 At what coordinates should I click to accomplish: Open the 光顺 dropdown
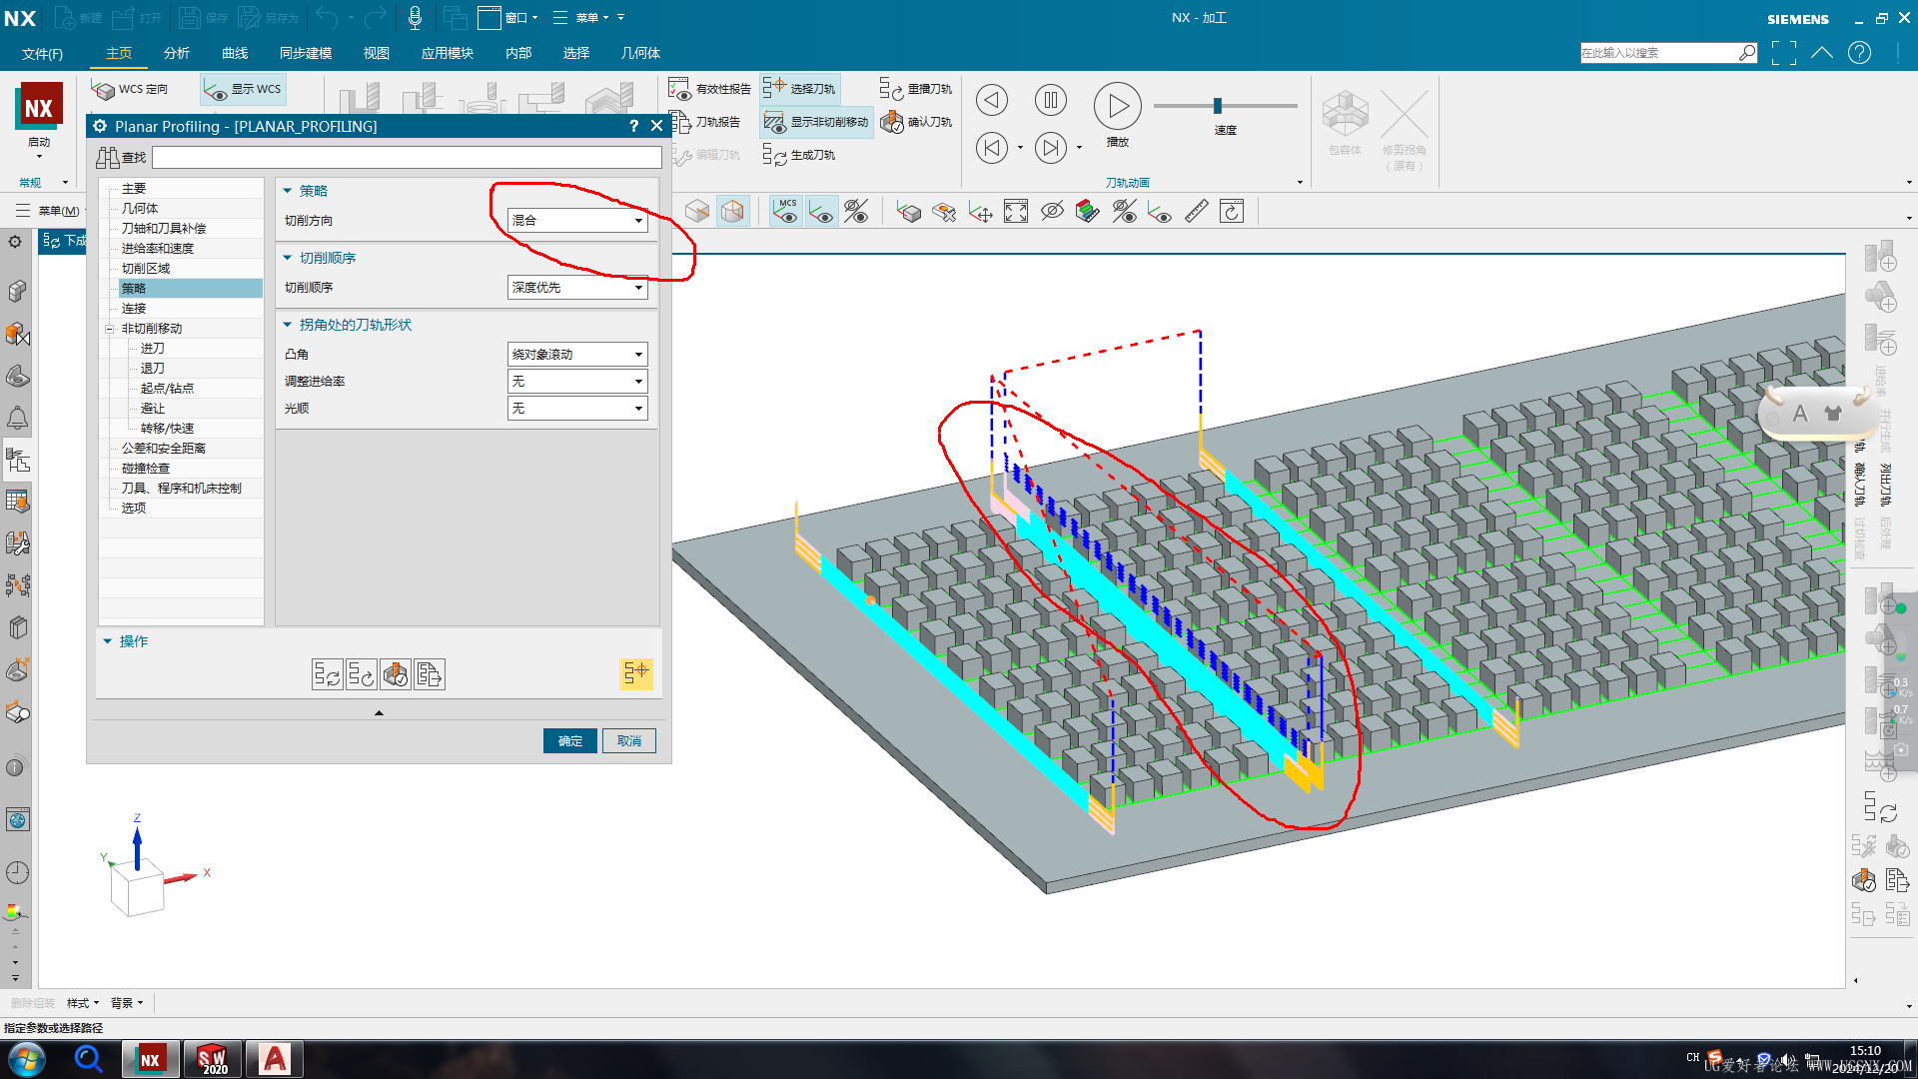tap(577, 409)
